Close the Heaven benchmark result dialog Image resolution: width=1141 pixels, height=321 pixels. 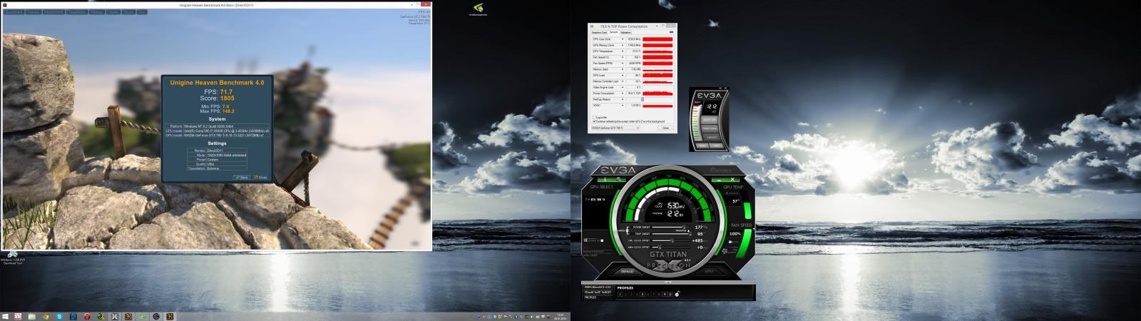[x=261, y=177]
